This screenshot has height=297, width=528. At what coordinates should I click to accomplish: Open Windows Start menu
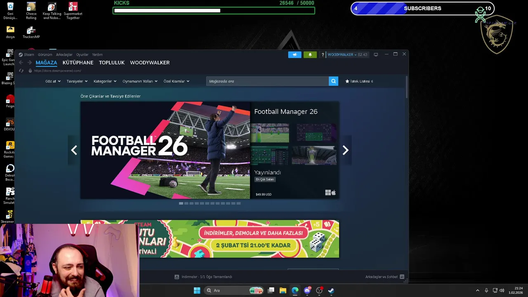click(x=197, y=290)
